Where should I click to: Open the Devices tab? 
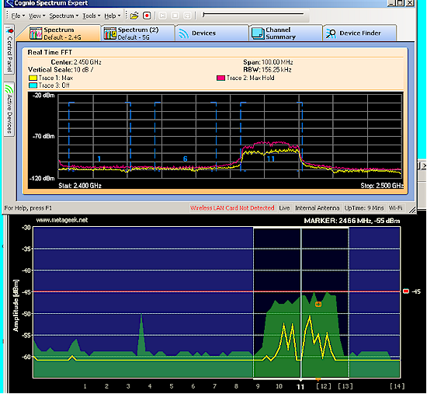(x=212, y=33)
